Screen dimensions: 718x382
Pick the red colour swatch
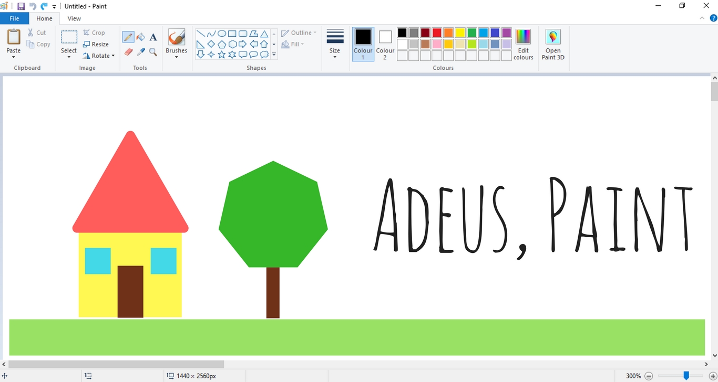click(437, 33)
